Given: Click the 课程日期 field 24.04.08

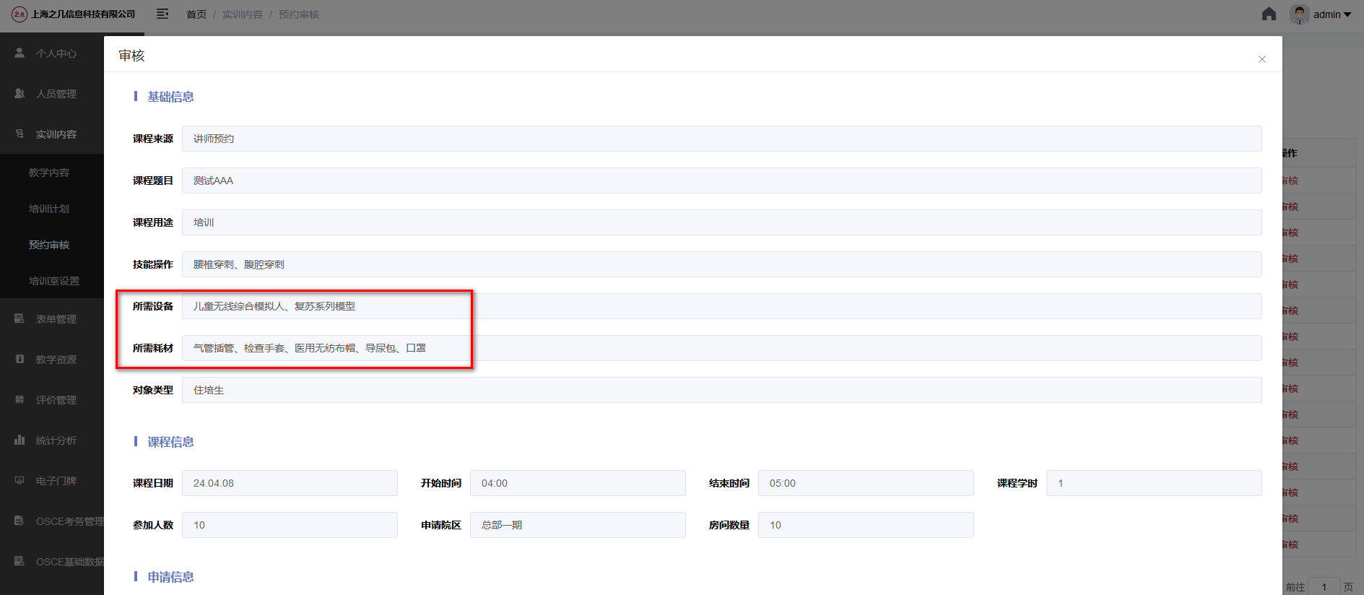Looking at the screenshot, I should pos(290,483).
